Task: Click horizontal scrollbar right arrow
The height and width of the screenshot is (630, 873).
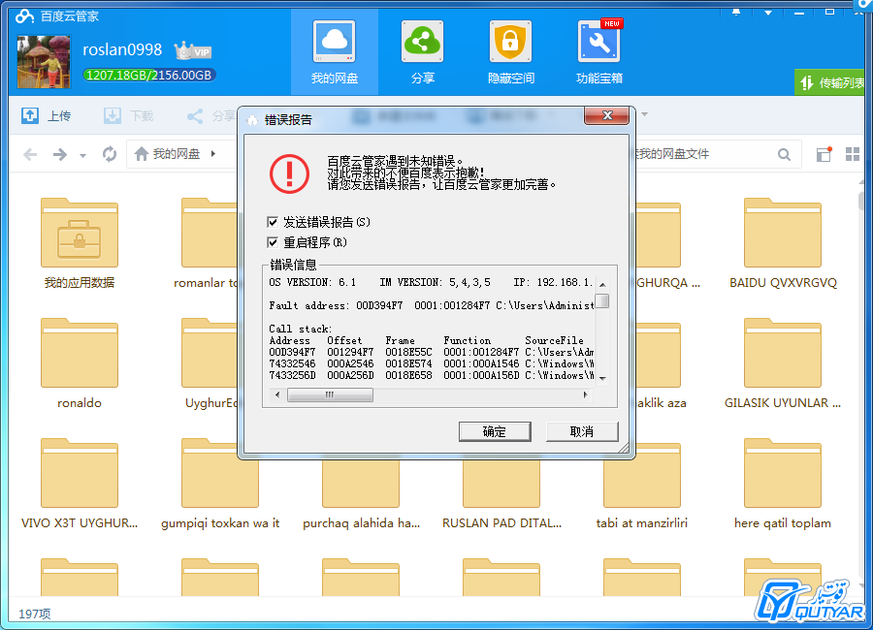Action: click(x=585, y=394)
